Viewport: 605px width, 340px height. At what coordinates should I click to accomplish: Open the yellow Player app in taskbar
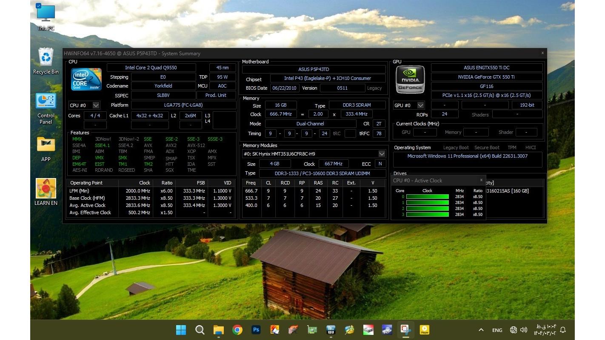pos(424,330)
